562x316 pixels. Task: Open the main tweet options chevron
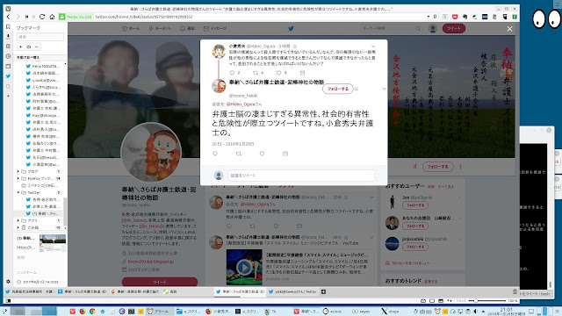384,89
